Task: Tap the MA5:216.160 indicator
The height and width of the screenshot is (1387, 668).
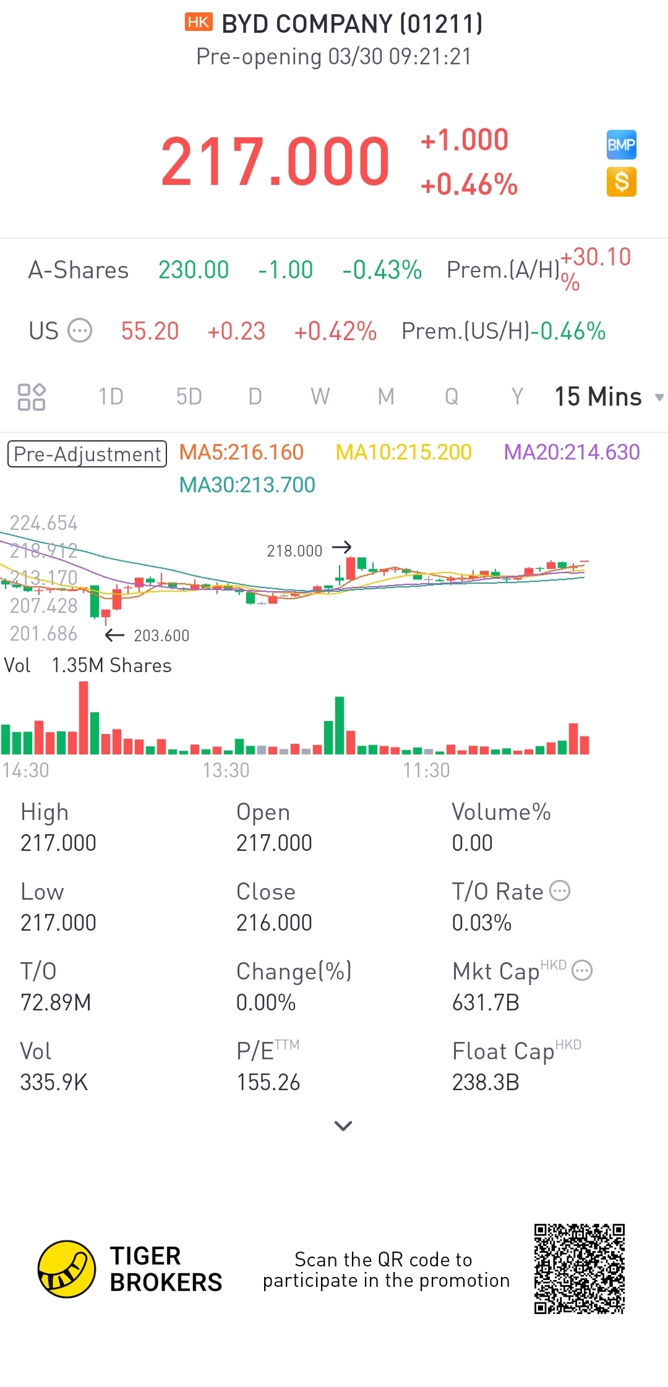Action: [241, 452]
